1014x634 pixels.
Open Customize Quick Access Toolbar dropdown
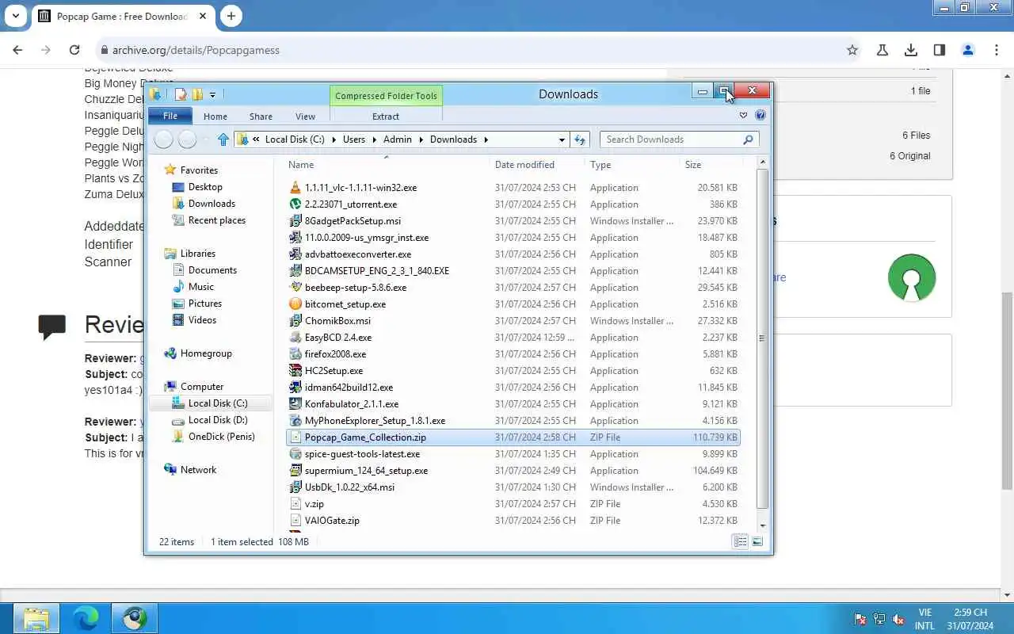(x=212, y=95)
